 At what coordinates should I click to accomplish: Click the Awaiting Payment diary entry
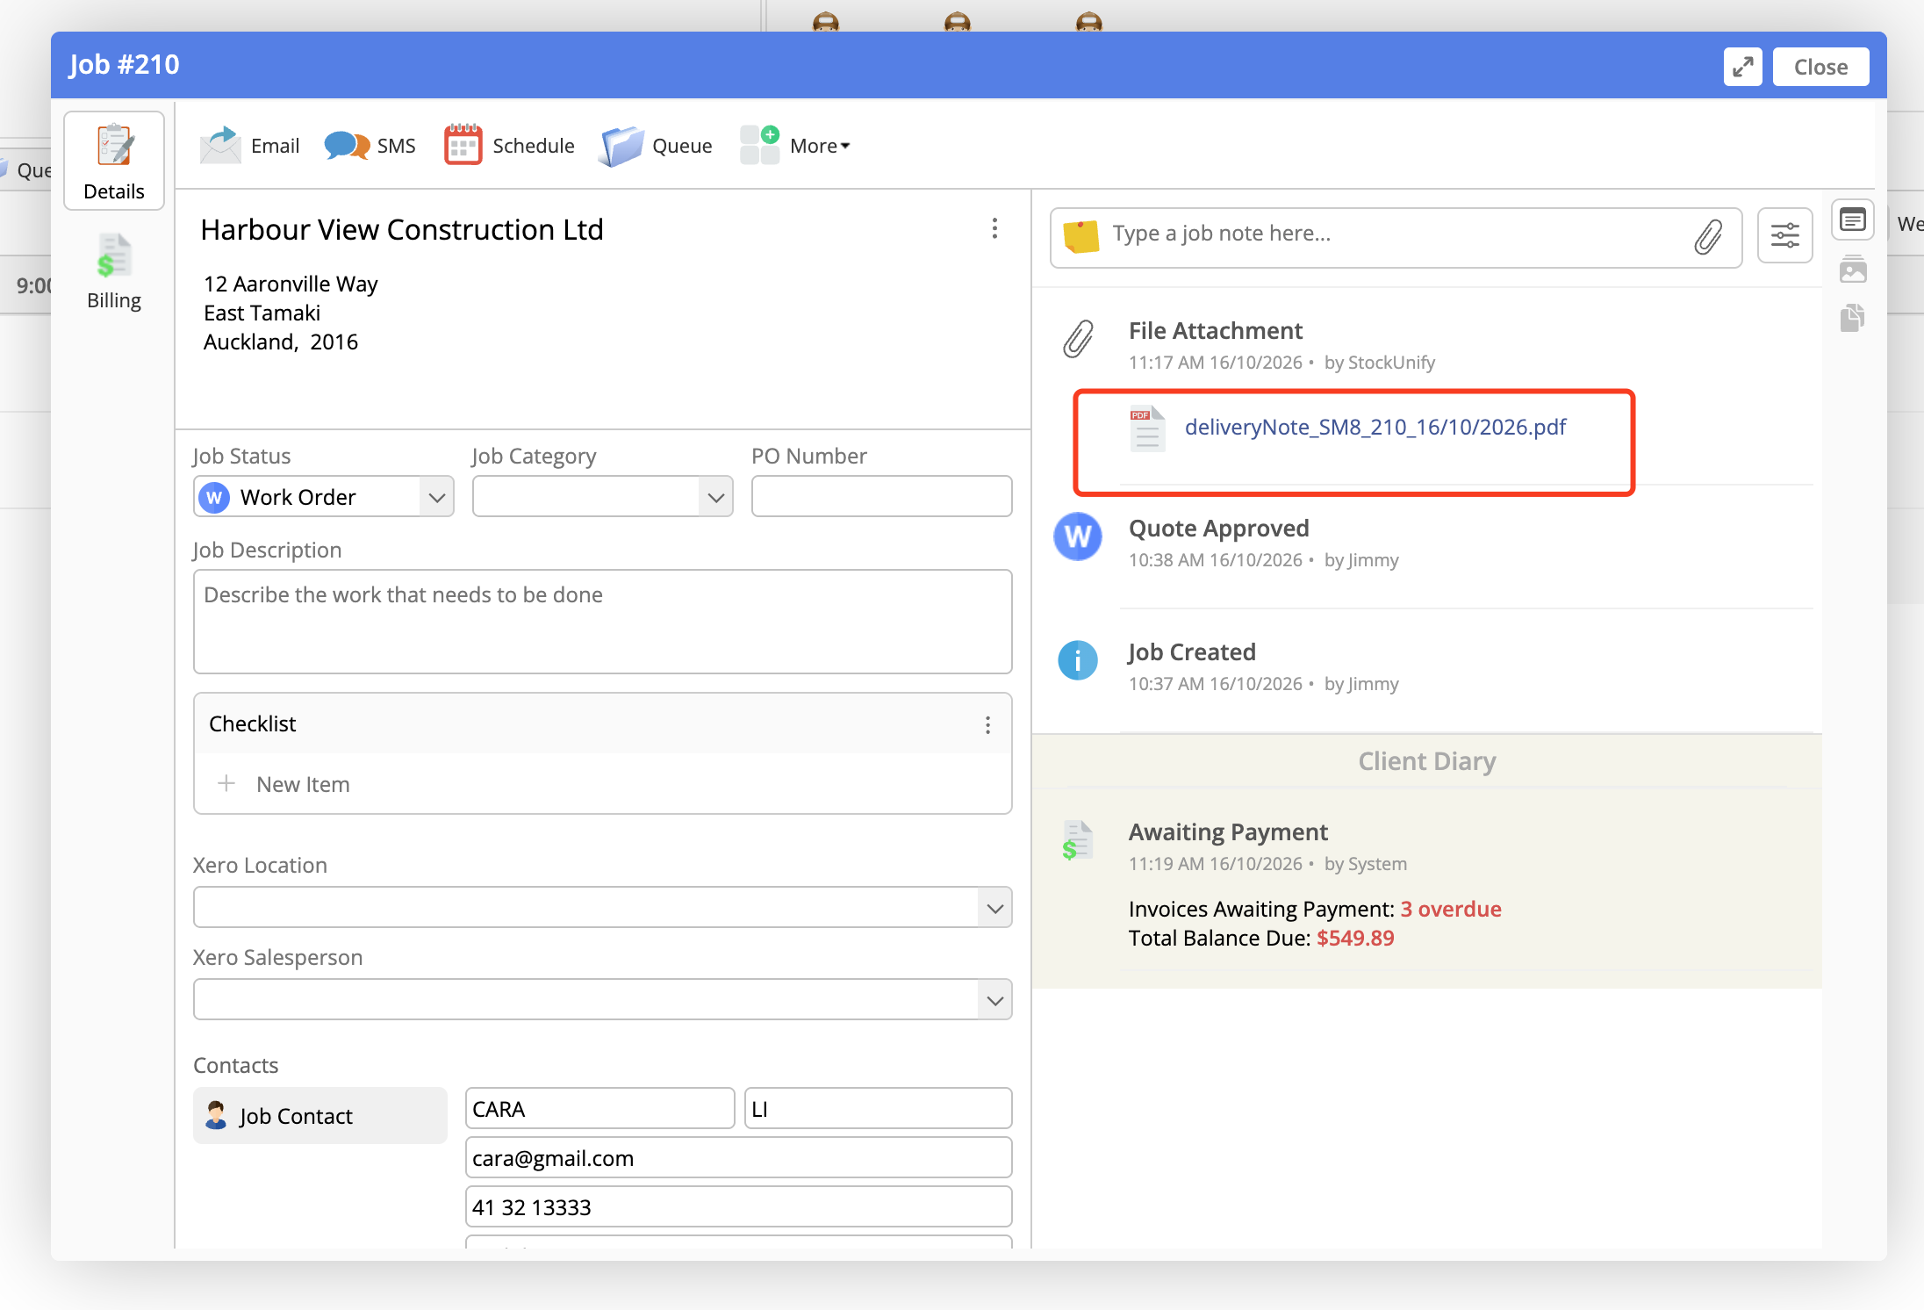1228,832
